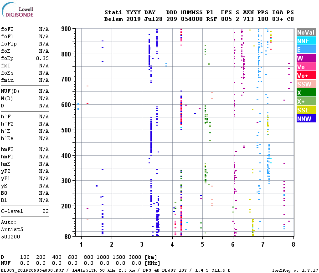Click the 4 MHz frequency axis label
This screenshot has height=273, width=319.
pyautogui.click(x=172, y=244)
